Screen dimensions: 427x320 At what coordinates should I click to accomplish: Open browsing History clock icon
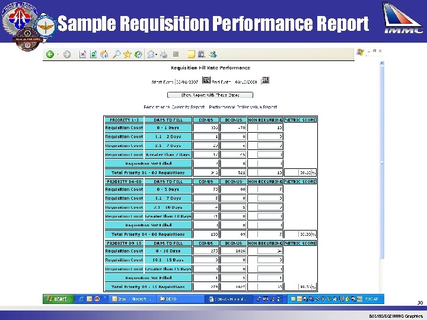point(138,55)
